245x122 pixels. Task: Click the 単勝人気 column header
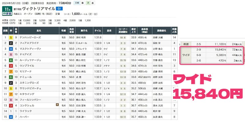point(174,31)
